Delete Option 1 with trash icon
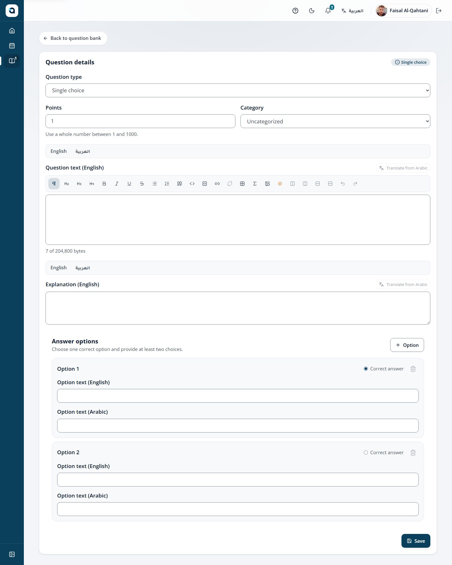 coord(413,369)
